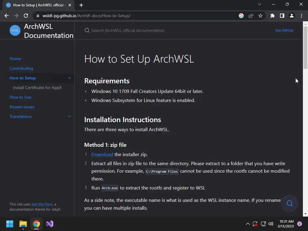The image size is (308, 231).
Task: Open Install Certificate for AppX
Action: (38, 88)
